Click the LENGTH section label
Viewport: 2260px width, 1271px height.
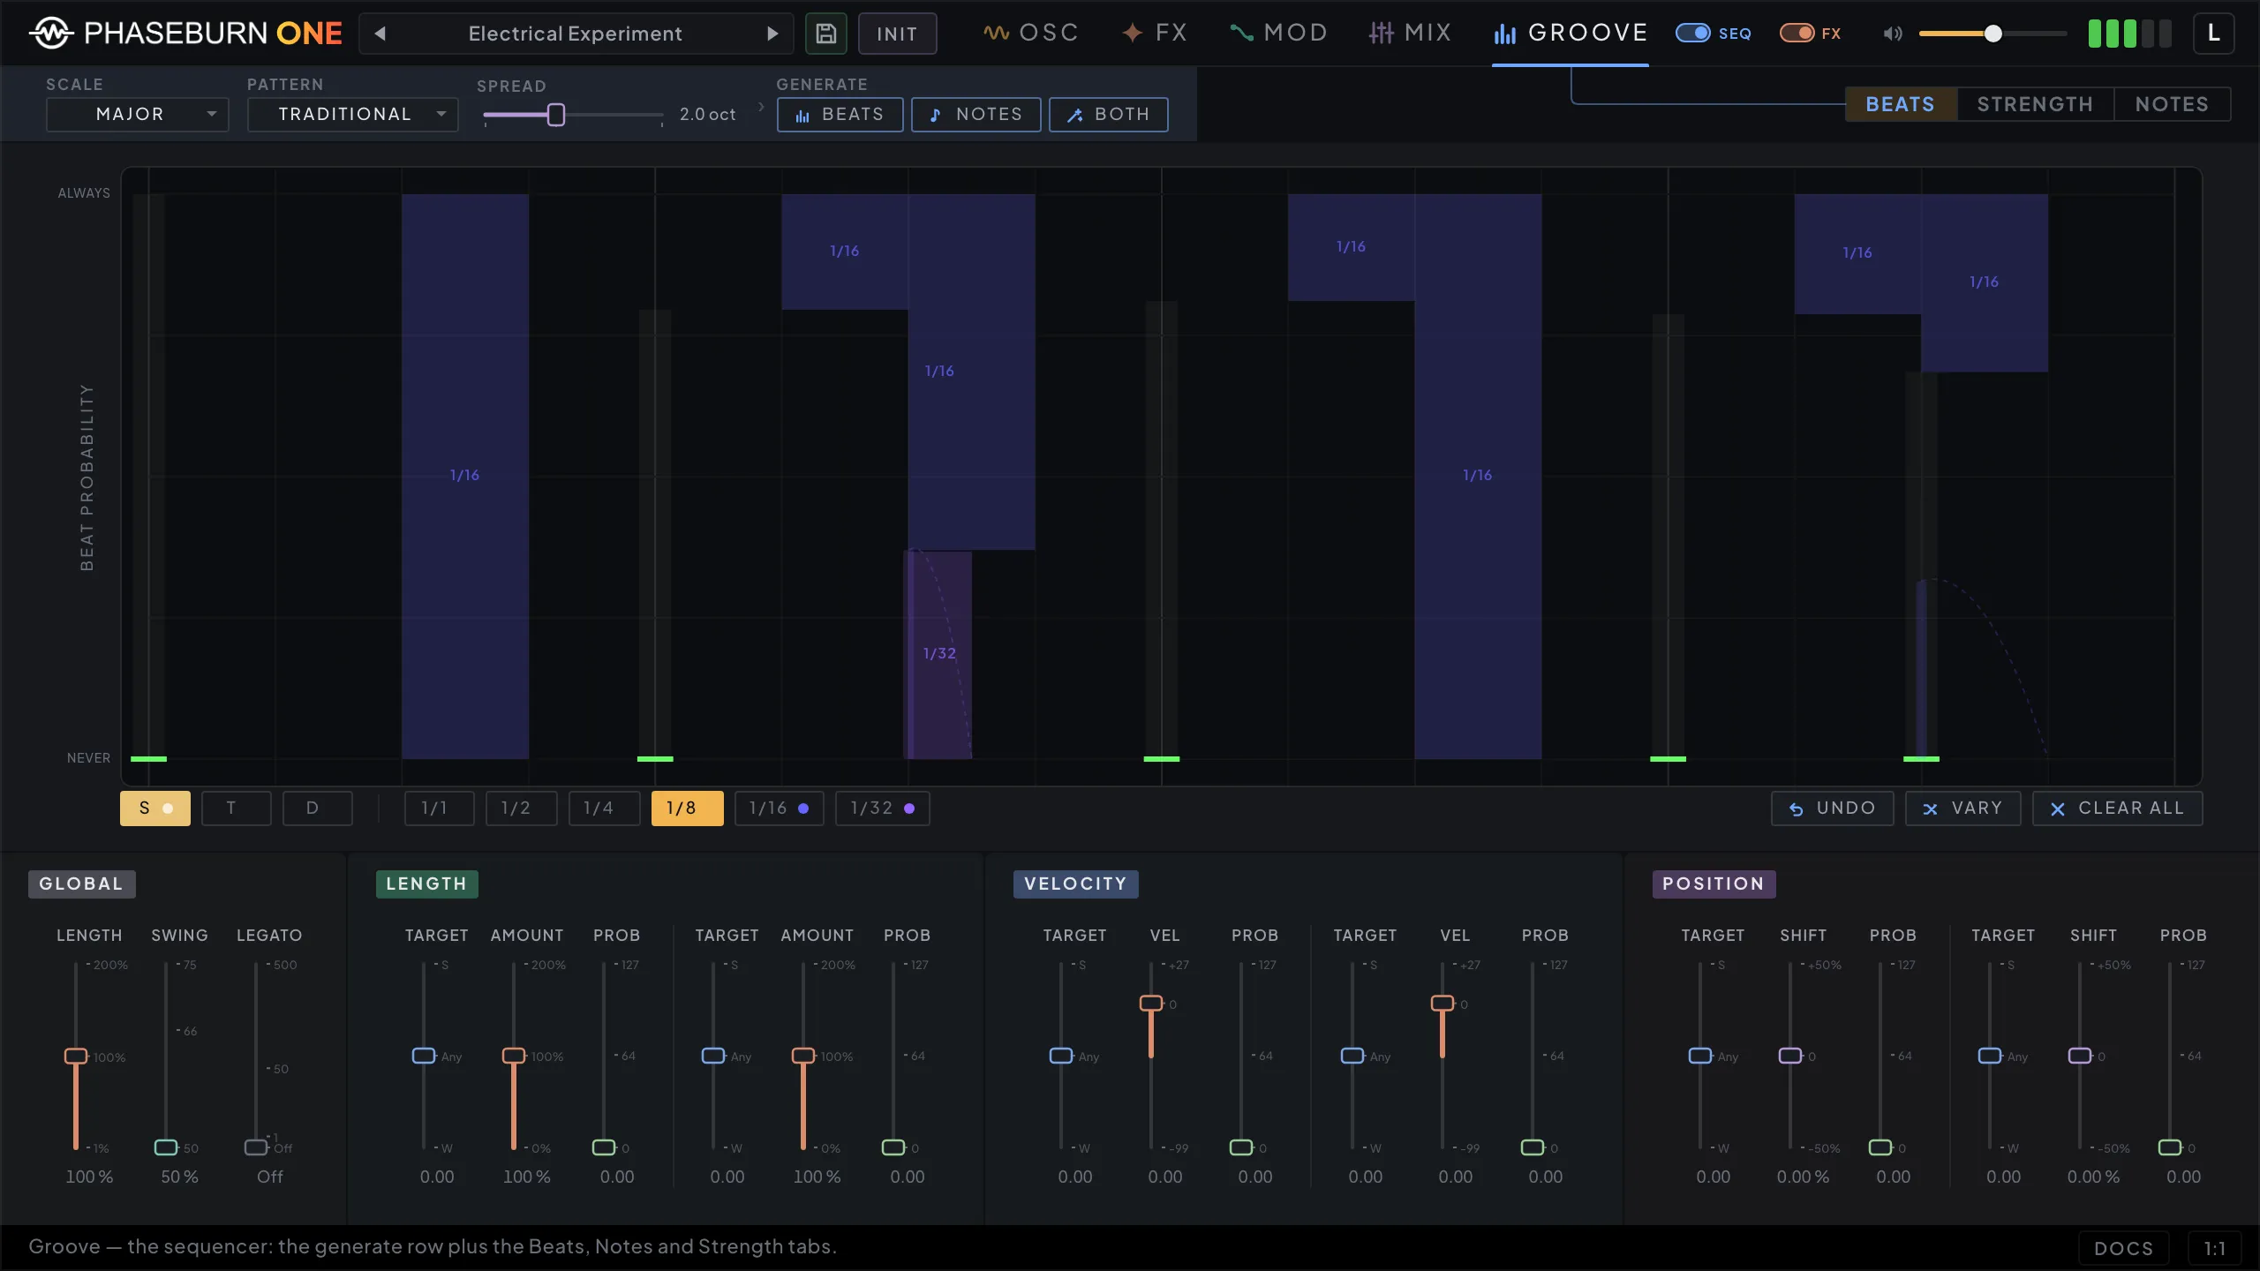pos(426,884)
